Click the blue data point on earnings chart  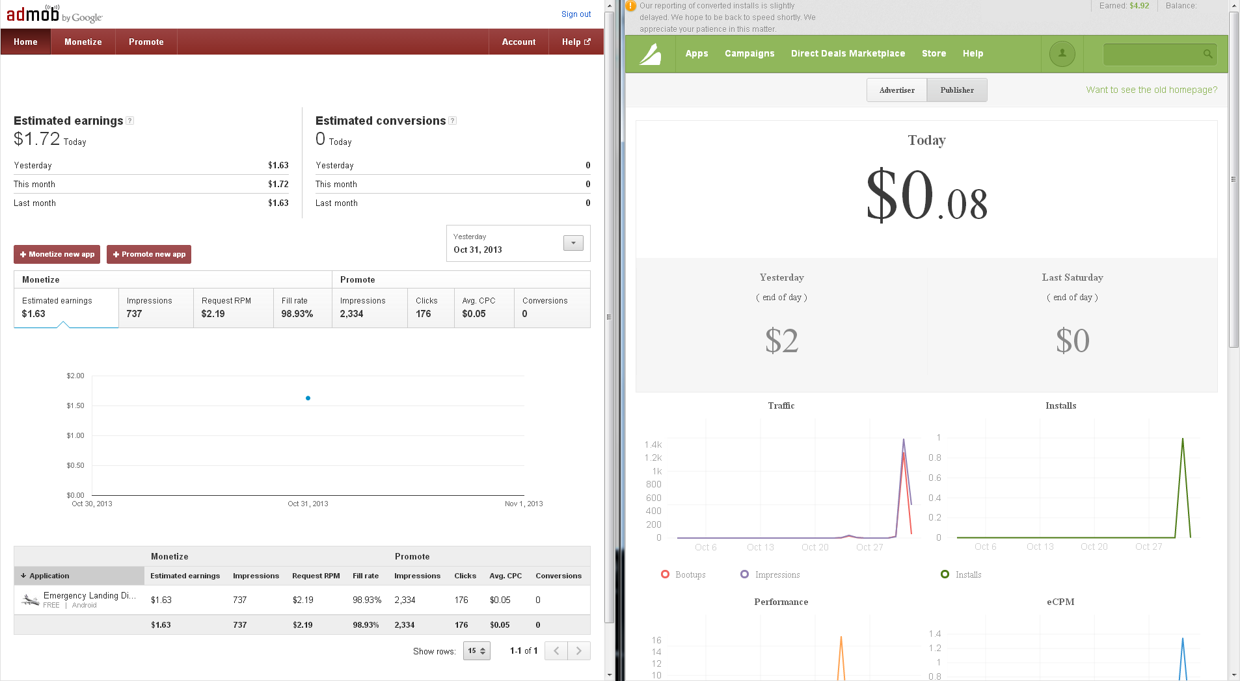pyautogui.click(x=308, y=398)
